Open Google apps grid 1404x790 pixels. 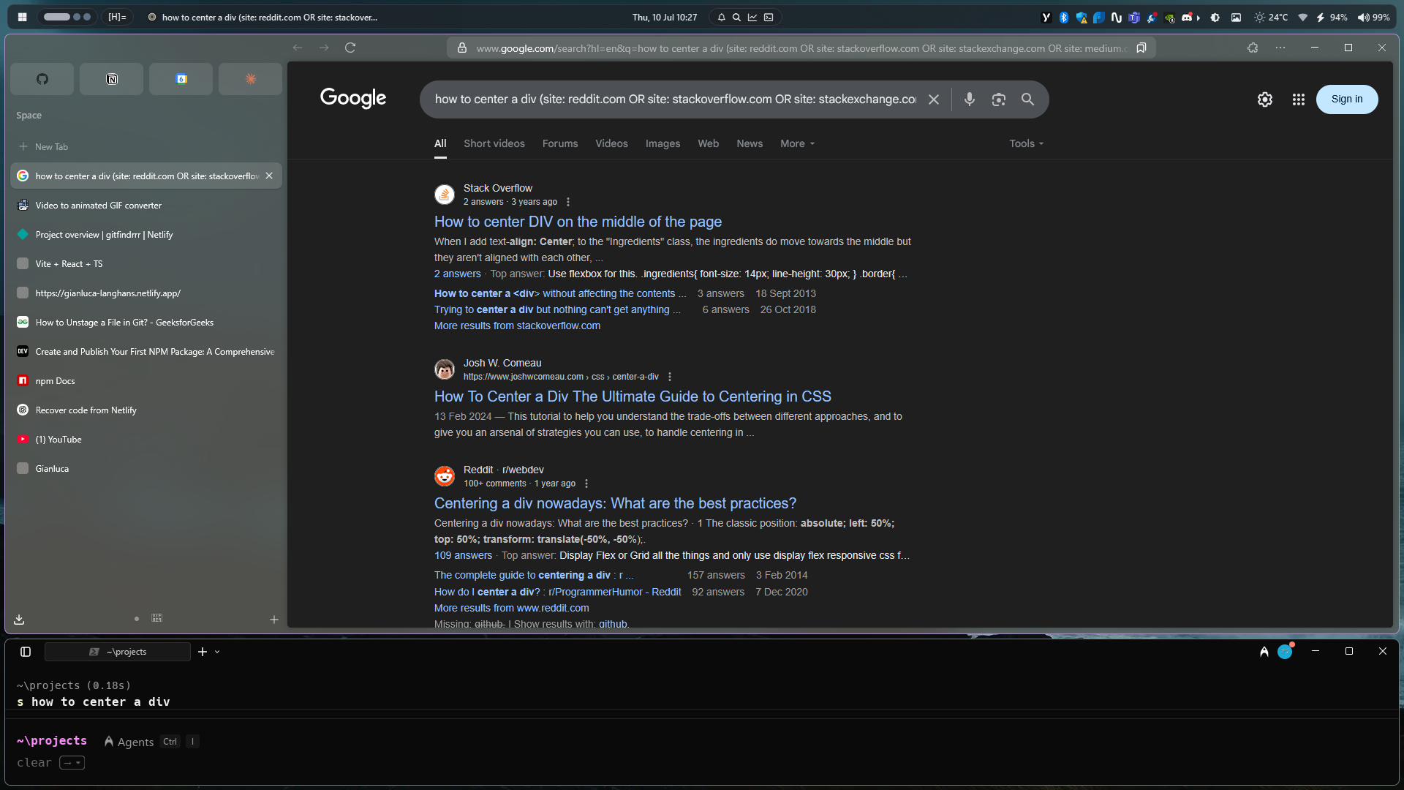pos(1299,99)
